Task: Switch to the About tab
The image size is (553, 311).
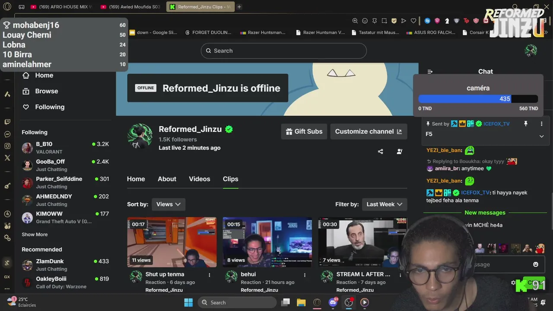Action: pyautogui.click(x=167, y=179)
